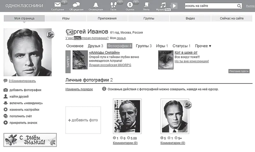Select the Статусы 1 profile tab
This screenshot has height=152, width=255.
[181, 46]
